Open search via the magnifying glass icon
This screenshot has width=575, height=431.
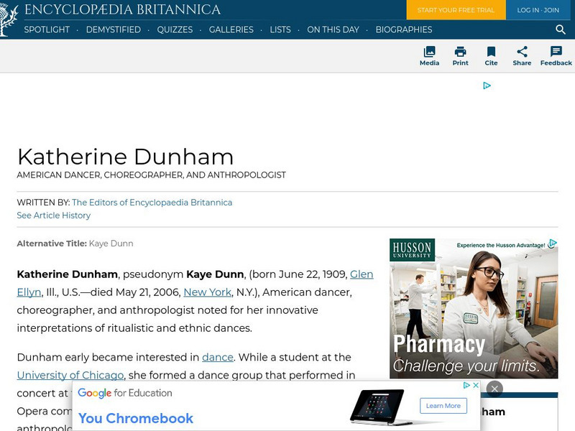[560, 30]
